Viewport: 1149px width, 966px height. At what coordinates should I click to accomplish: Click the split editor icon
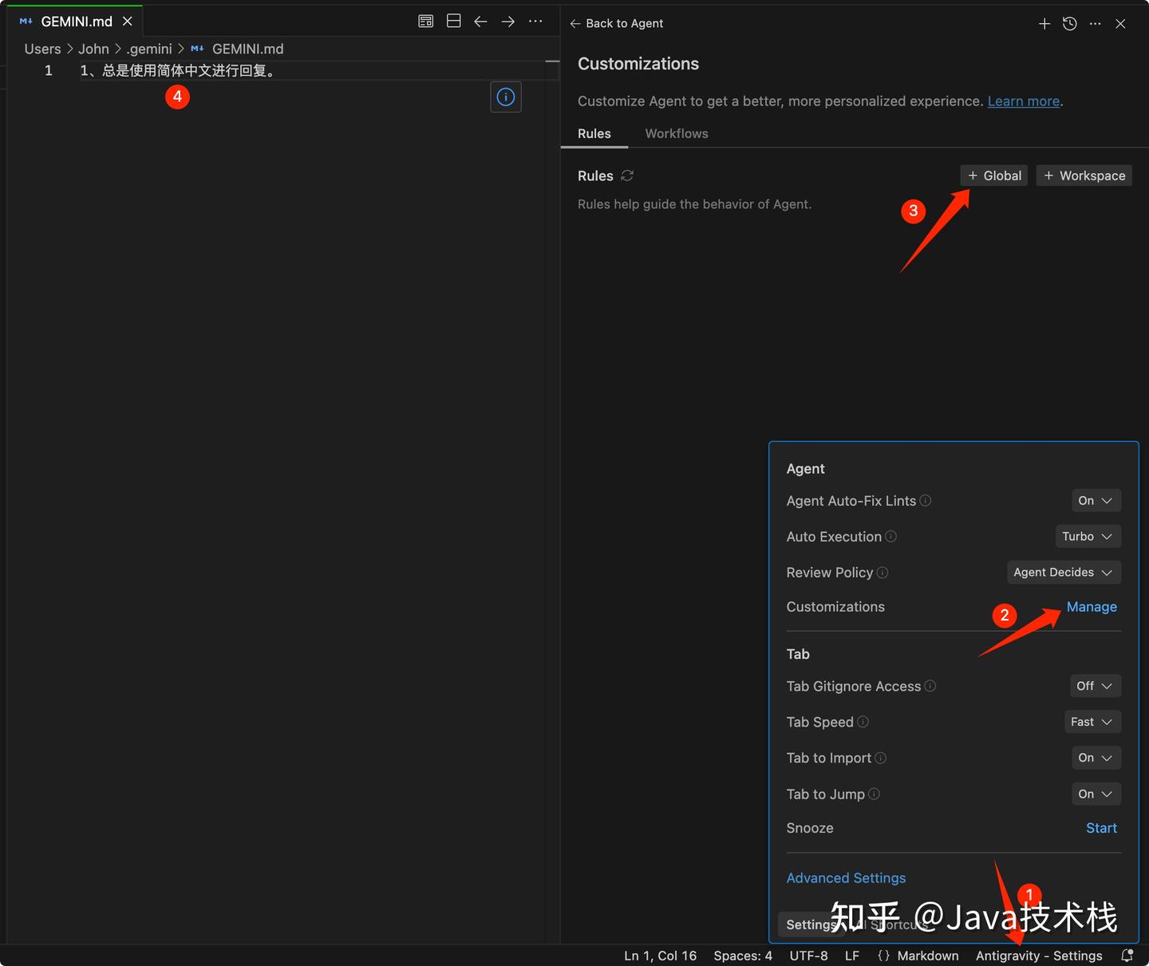pos(453,21)
